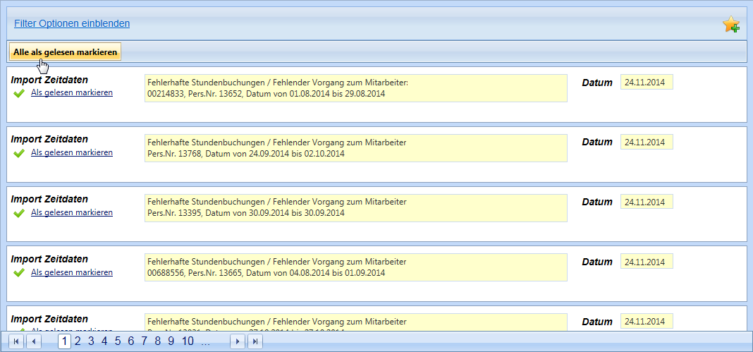Click Datum field of Pers.Nr. 13665 entry

click(x=647, y=262)
